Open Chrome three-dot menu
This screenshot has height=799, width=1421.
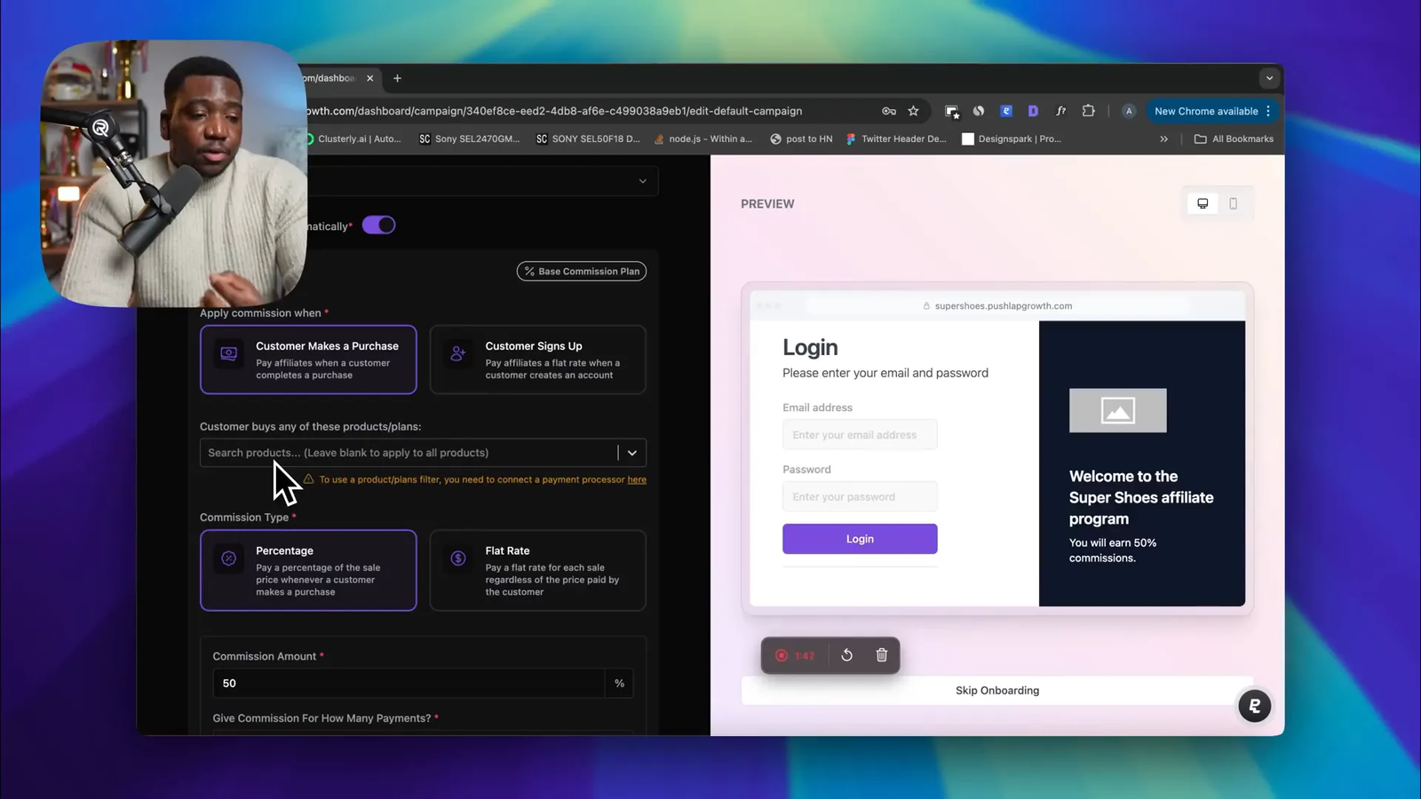point(1268,111)
